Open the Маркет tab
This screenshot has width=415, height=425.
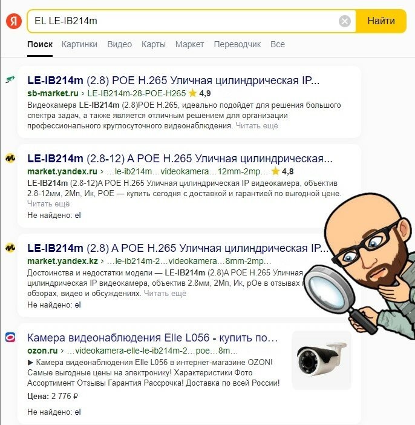coord(189,44)
